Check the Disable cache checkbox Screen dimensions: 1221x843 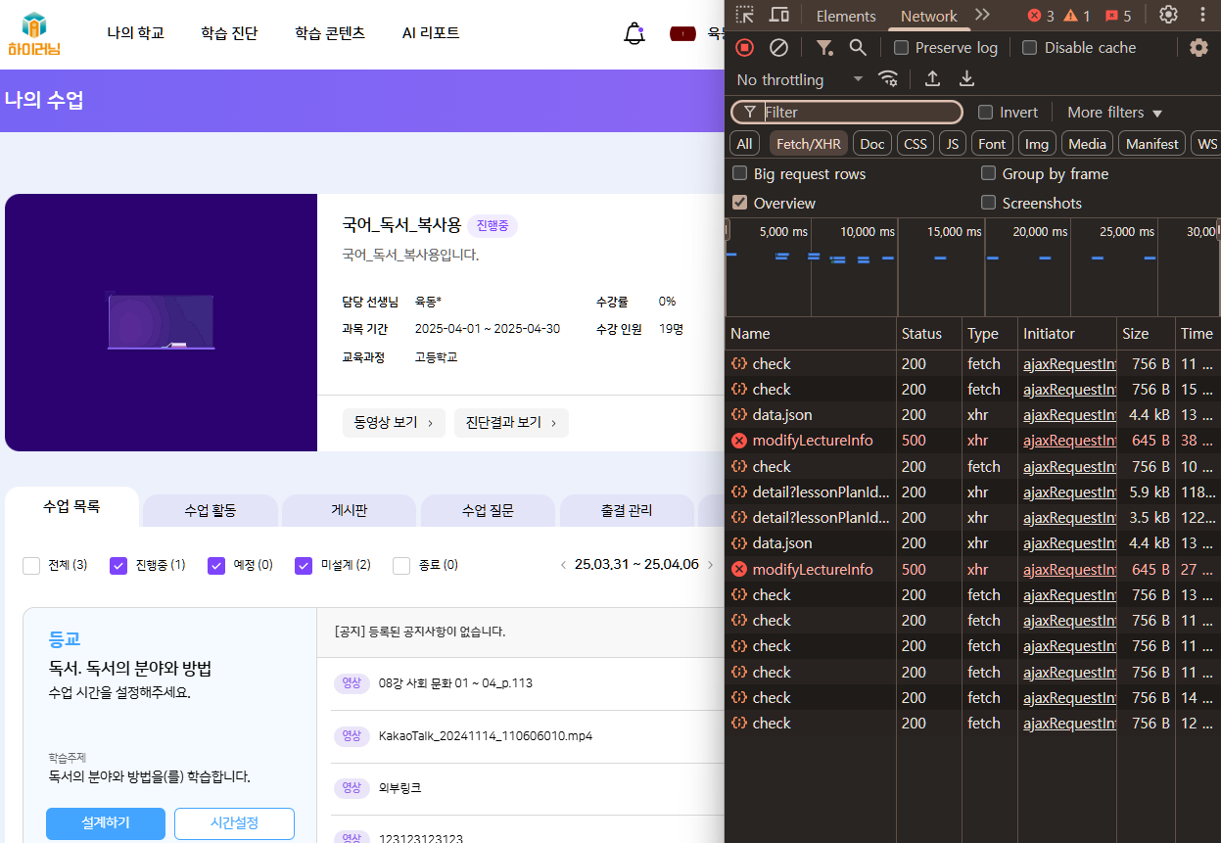(1029, 47)
